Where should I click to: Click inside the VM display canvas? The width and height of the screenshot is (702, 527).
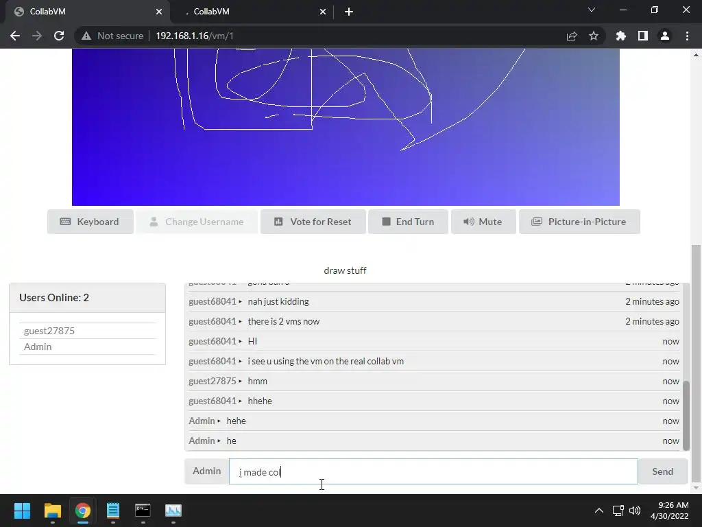346,127
